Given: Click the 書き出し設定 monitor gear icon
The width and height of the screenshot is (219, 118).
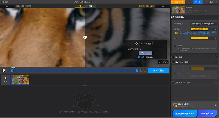Looking at the screenshot, I should (x=175, y=105).
